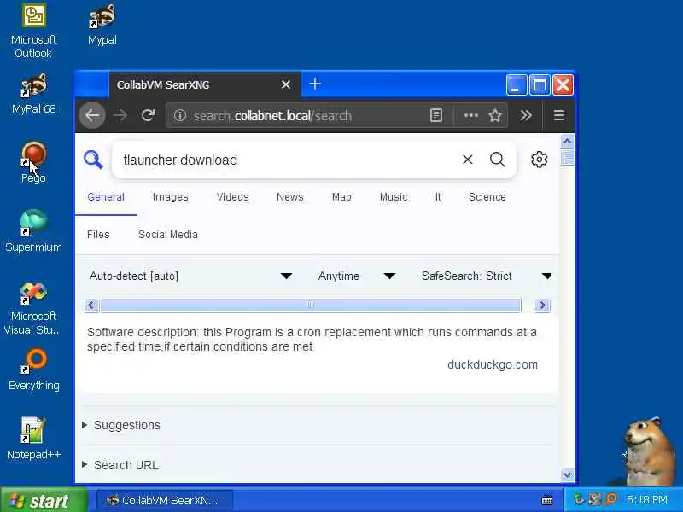Open the Pego desktop shortcut
The height and width of the screenshot is (512, 683).
[33, 162]
